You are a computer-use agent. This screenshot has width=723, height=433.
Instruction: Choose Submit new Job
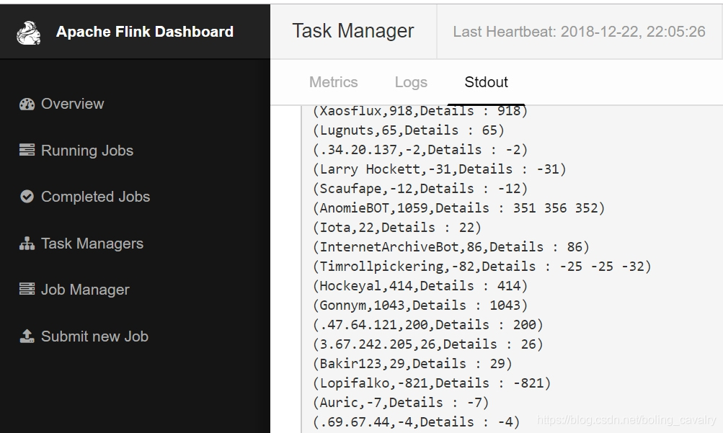[94, 336]
